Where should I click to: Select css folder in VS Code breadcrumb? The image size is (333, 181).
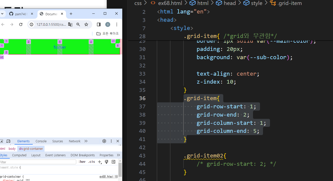pyautogui.click(x=138, y=3)
